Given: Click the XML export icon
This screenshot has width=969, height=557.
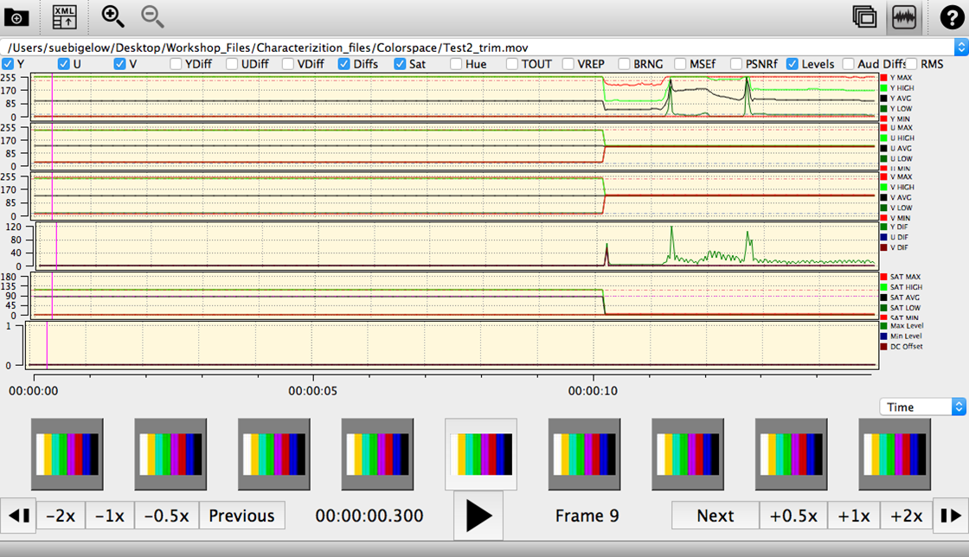Looking at the screenshot, I should 64,17.
